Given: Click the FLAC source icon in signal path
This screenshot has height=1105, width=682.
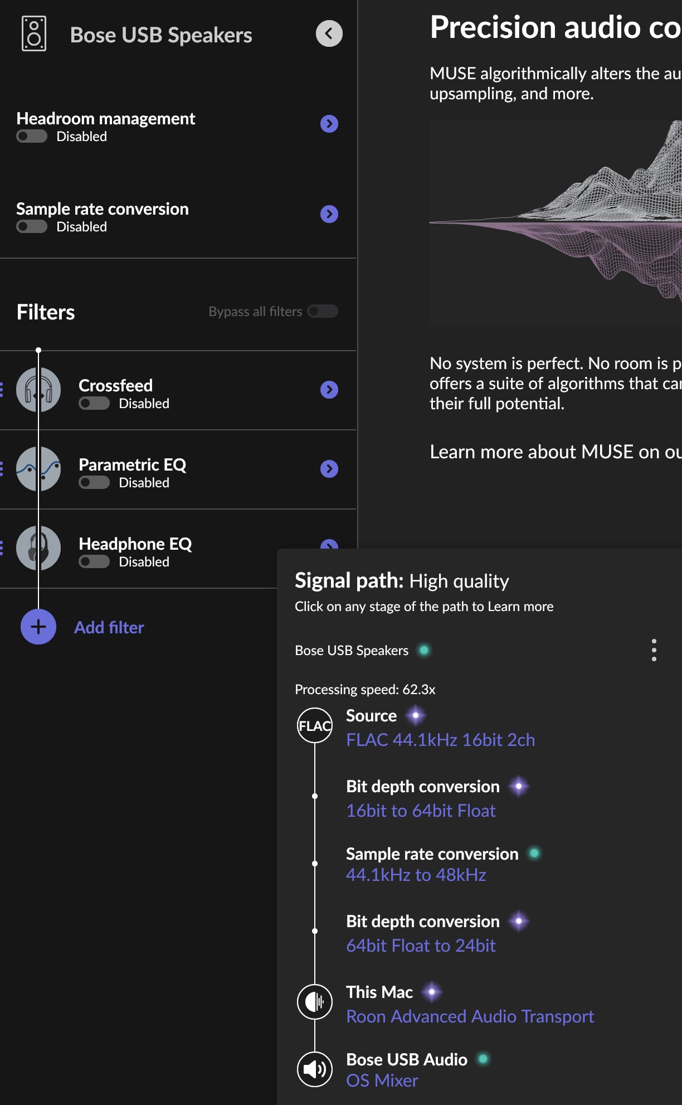Looking at the screenshot, I should pyautogui.click(x=315, y=725).
